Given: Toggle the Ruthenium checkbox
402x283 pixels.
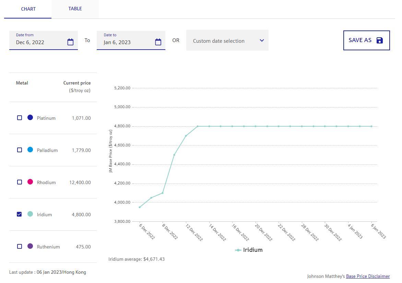Looking at the screenshot, I should tap(20, 246).
